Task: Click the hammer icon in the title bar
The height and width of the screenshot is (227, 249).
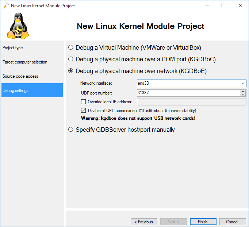Action: 6,5
